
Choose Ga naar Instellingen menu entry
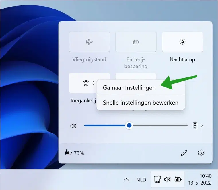(141, 88)
